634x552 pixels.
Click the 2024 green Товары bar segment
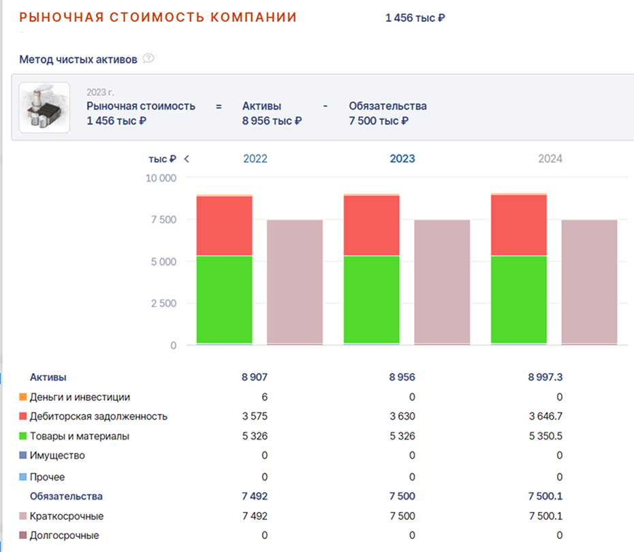click(519, 299)
